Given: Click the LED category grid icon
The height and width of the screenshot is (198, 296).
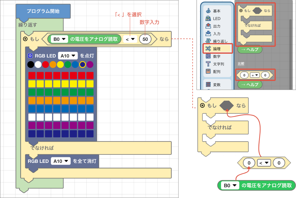Looking at the screenshot, I should tap(208, 18).
